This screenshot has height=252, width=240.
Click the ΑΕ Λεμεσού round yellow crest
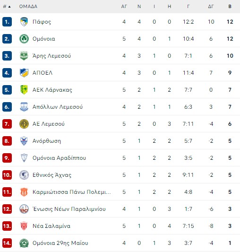coord(24,124)
